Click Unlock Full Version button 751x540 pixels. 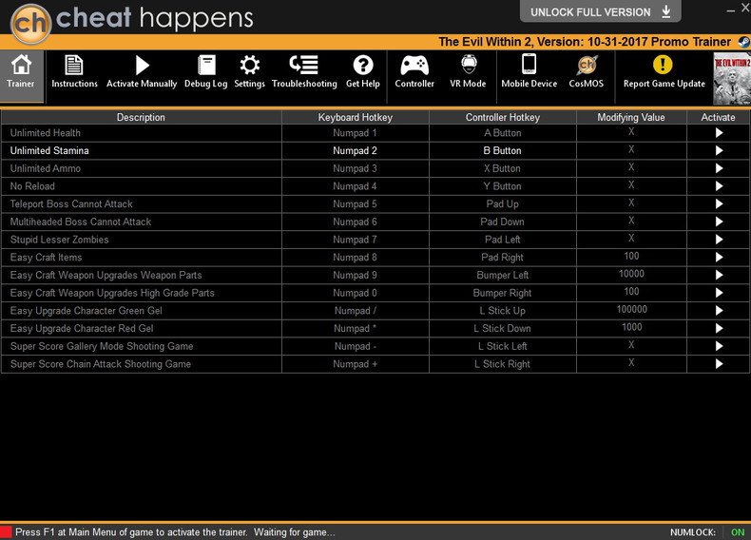point(600,11)
